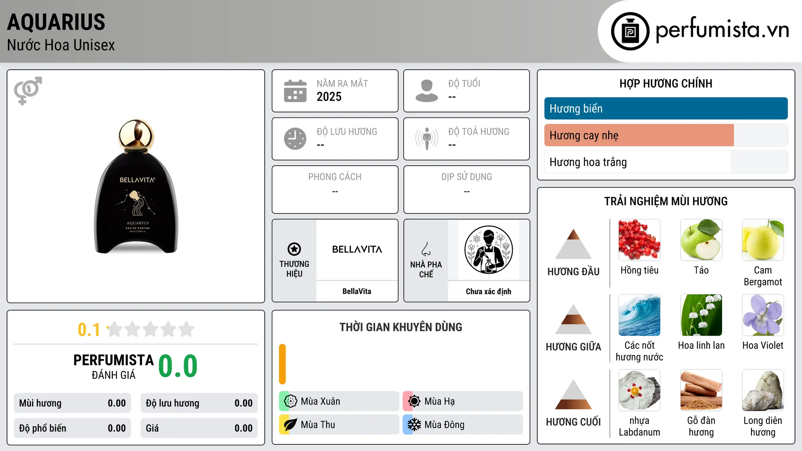Click the Độ phổ biến score row
The height and width of the screenshot is (451, 802).
(x=72, y=428)
